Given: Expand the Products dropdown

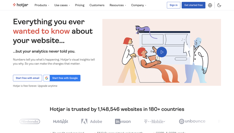Looking at the screenshot, I should (x=42, y=5).
